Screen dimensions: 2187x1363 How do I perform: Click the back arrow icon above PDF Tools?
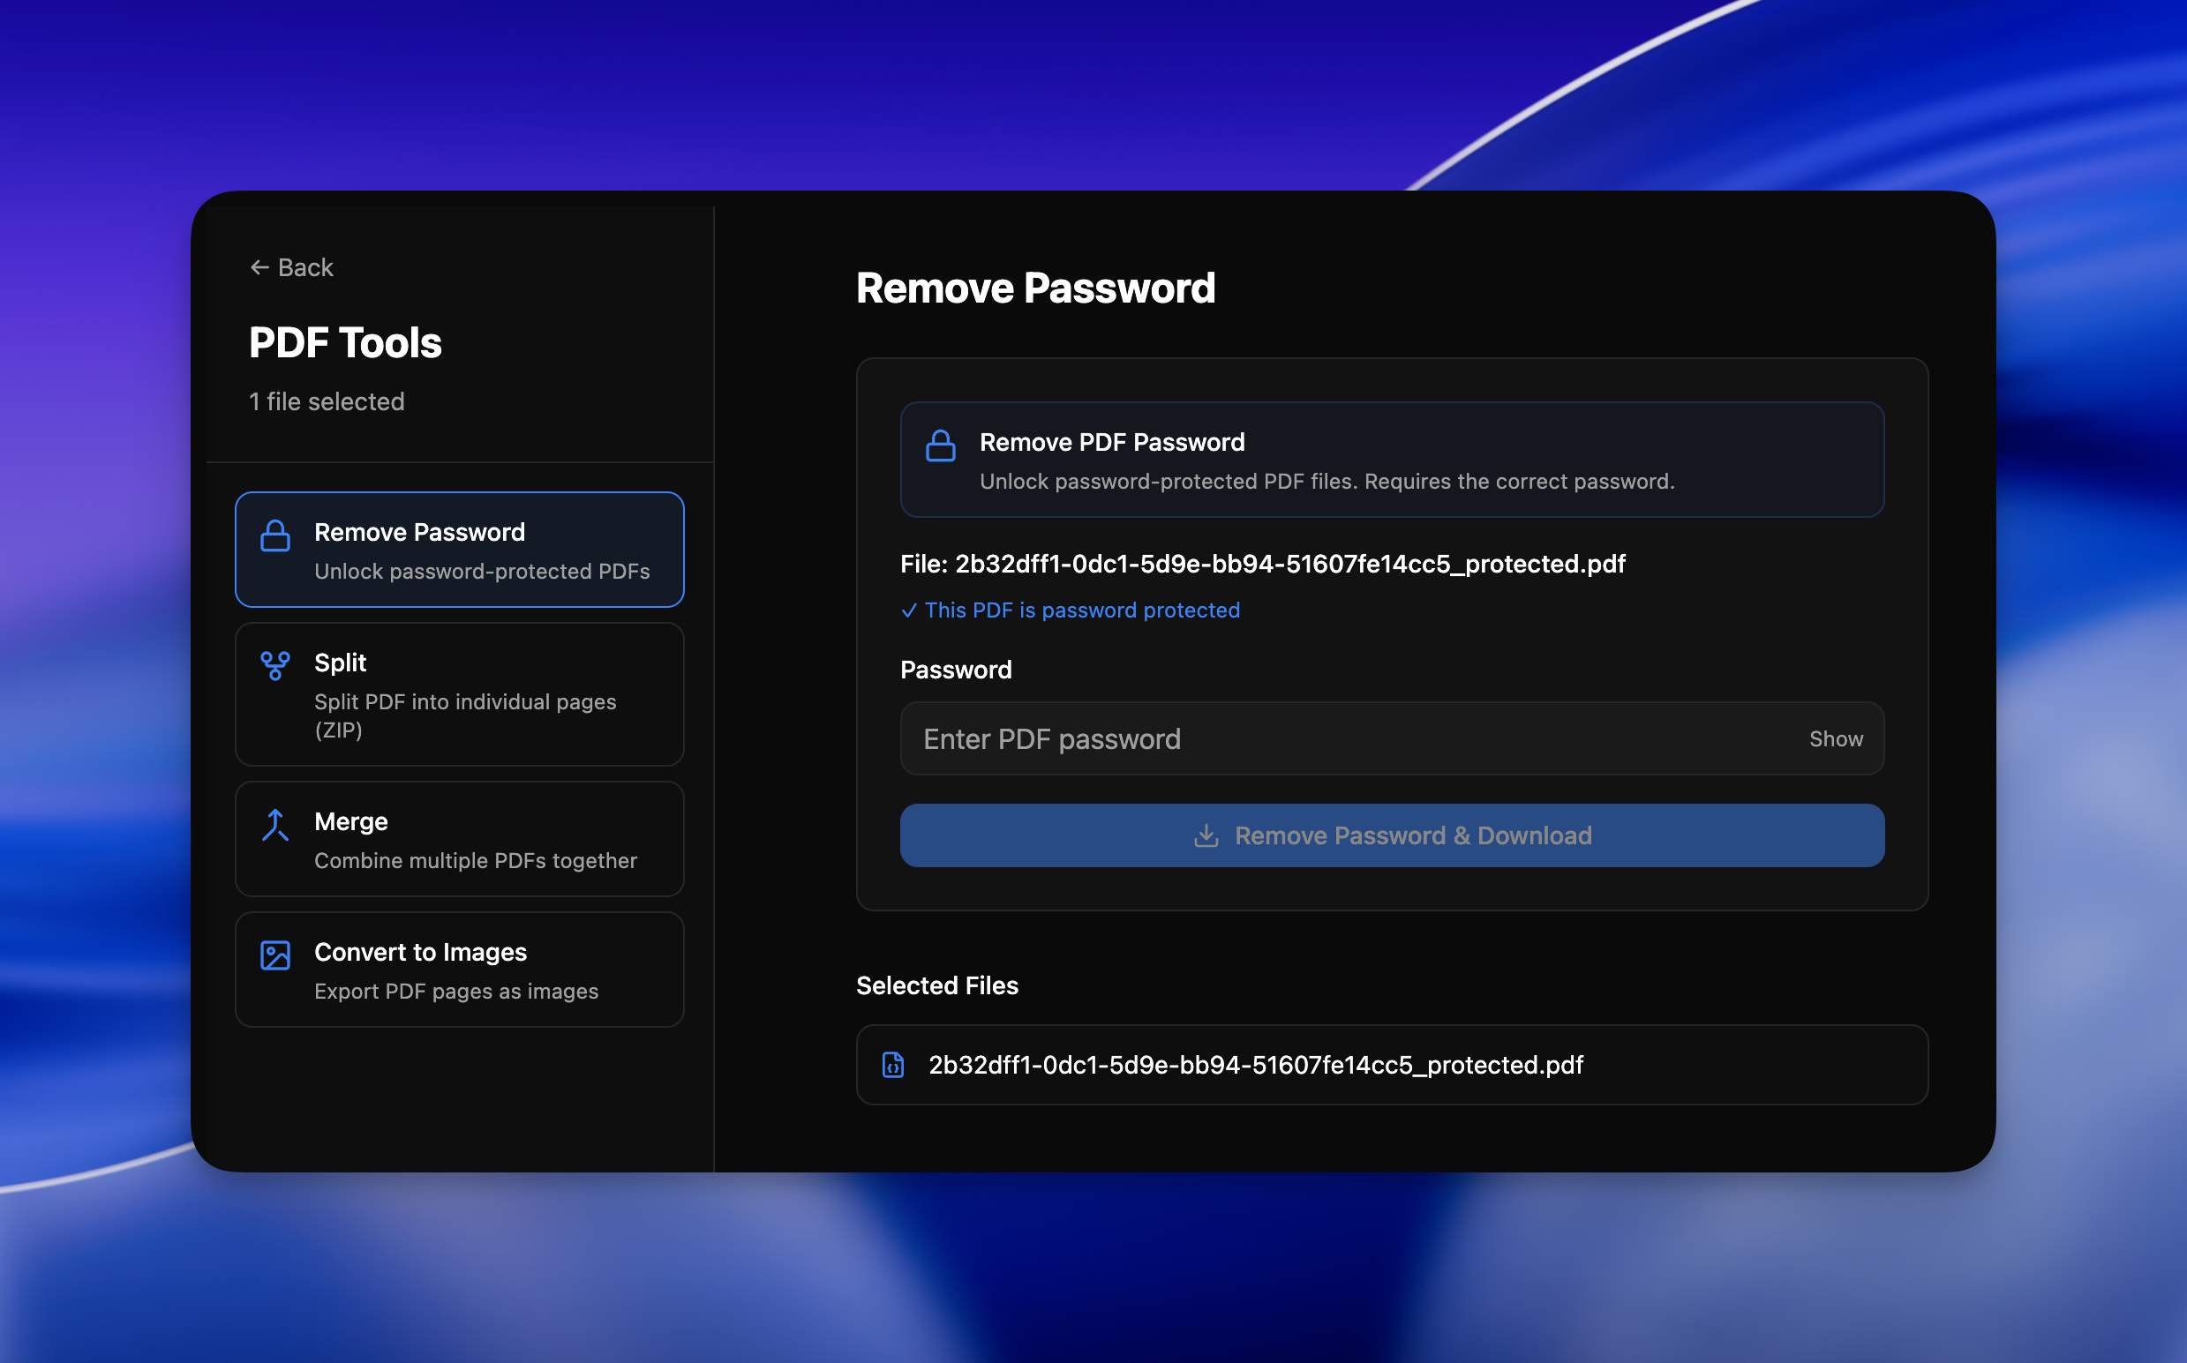[259, 266]
